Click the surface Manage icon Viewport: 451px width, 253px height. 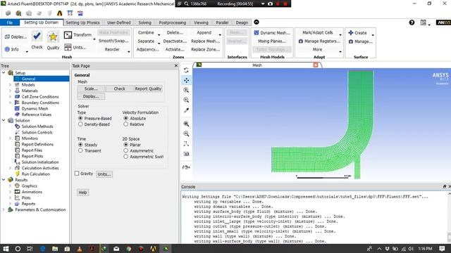point(351,41)
